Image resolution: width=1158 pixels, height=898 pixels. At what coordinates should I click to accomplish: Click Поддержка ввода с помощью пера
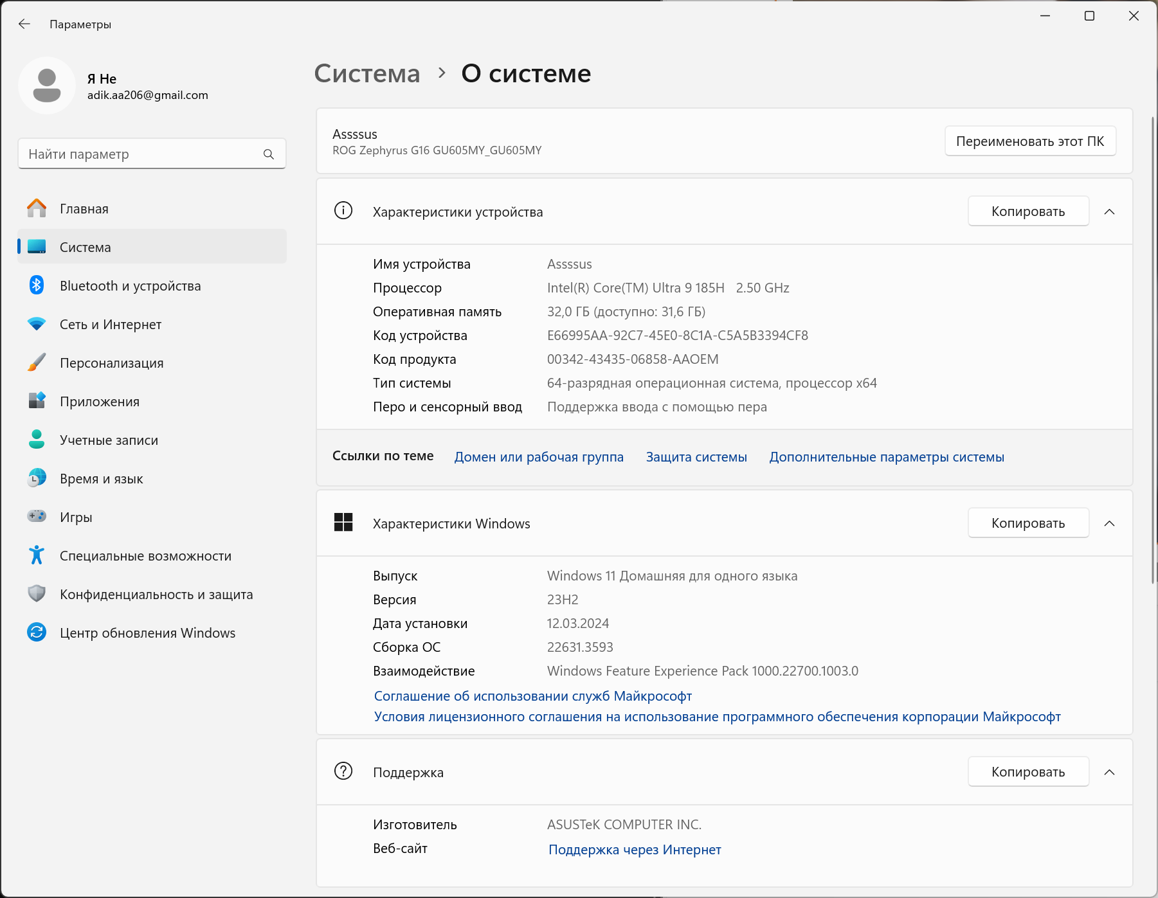(657, 407)
